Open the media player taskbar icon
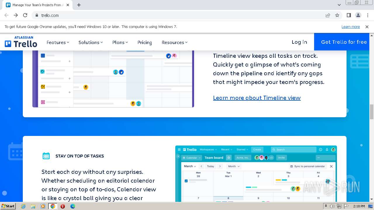The image size is (374, 210). (x=43, y=206)
